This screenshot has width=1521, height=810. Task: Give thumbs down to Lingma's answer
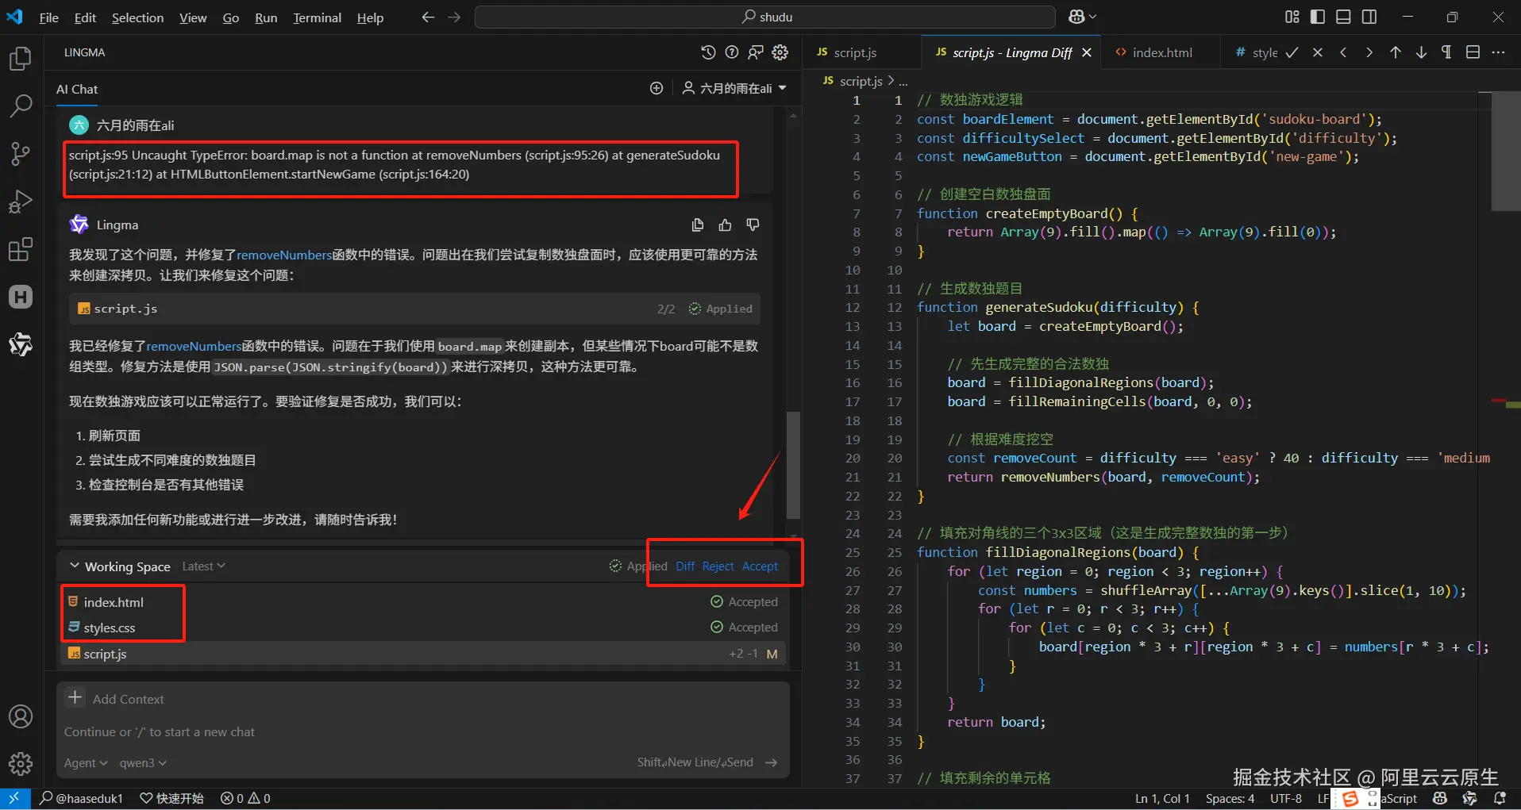(x=753, y=225)
